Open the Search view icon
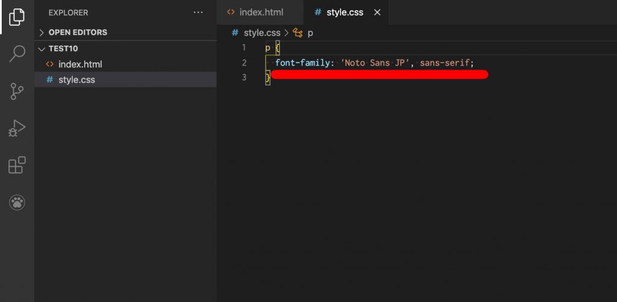617x302 pixels. [17, 54]
